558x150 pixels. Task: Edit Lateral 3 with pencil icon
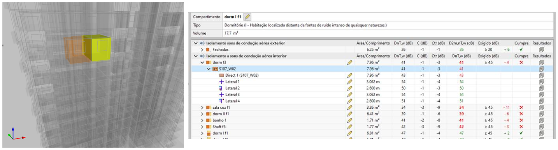[349, 94]
